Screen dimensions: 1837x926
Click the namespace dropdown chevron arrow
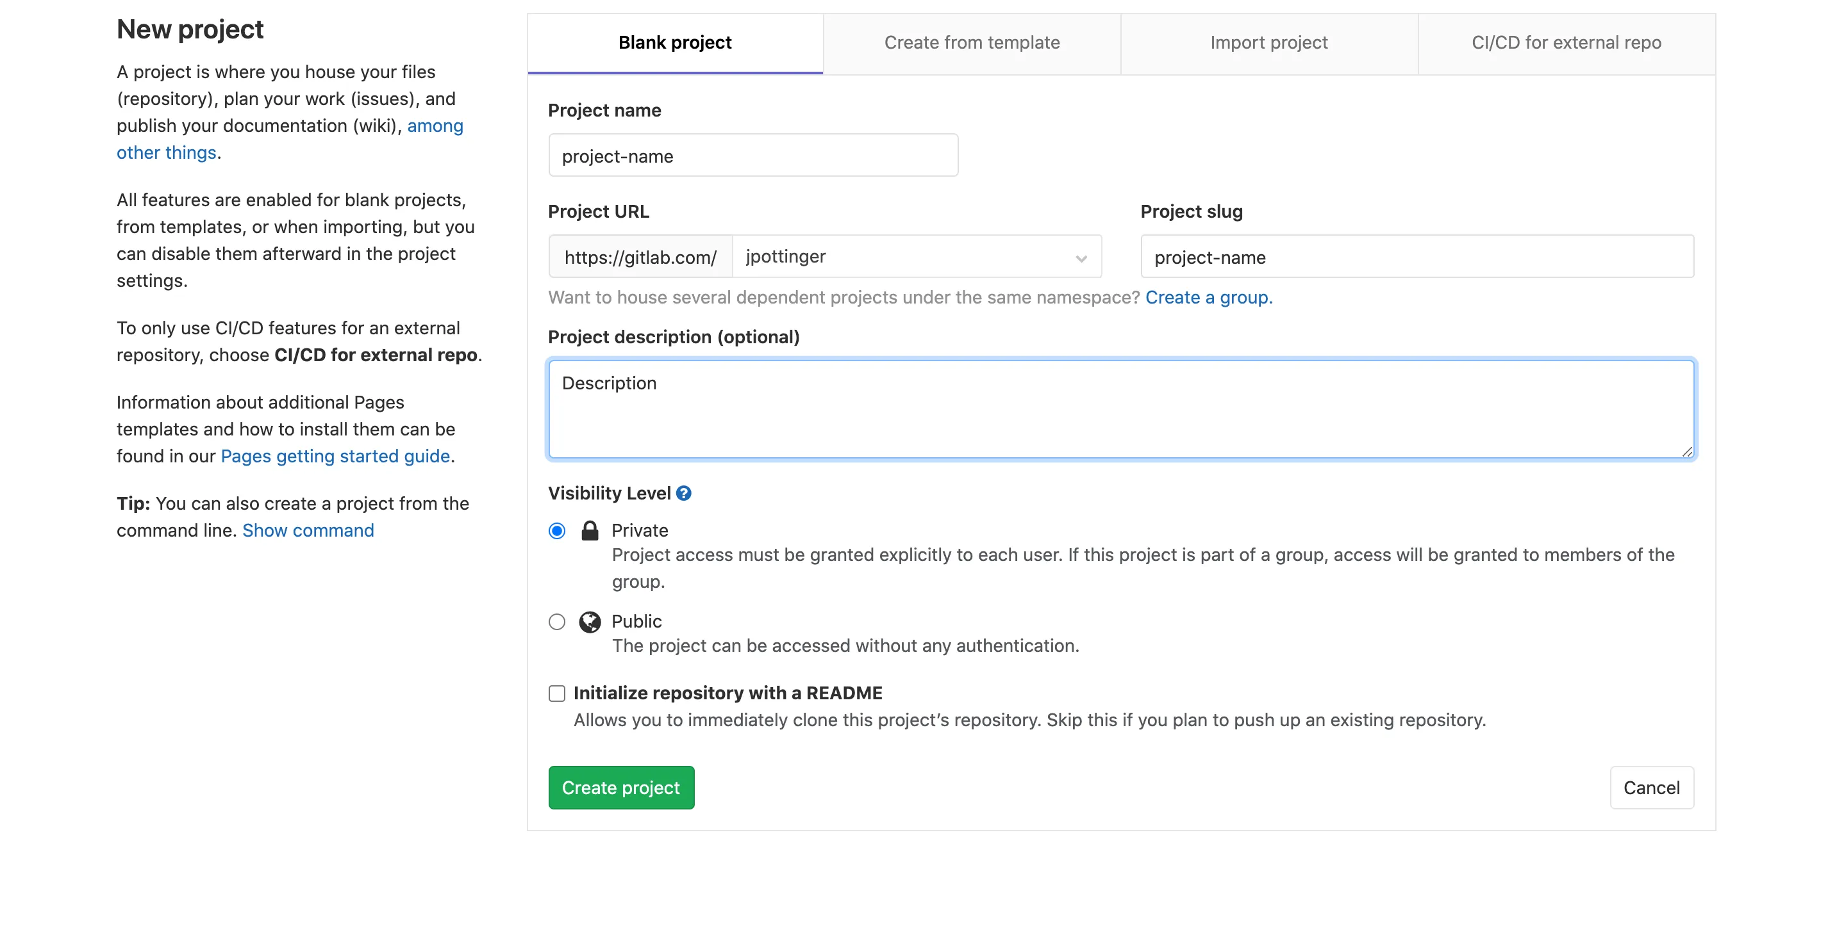[x=1081, y=259]
